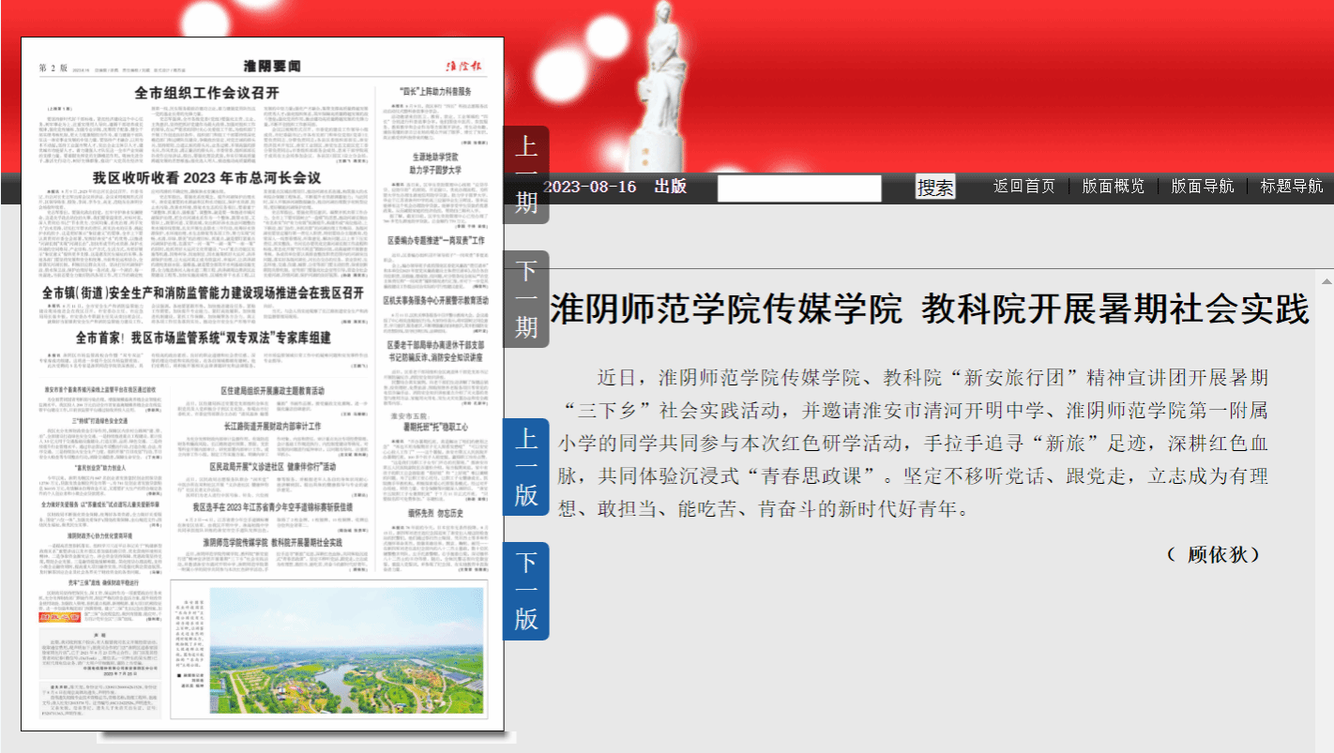Select 版面概览 in top navigation

click(1113, 187)
